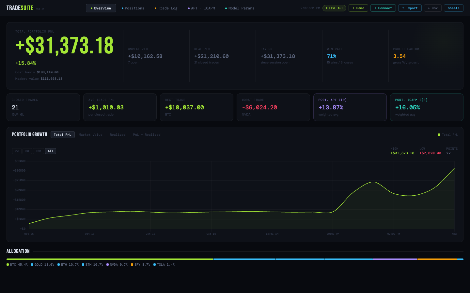The width and height of the screenshot is (470, 293).
Task: Click the +15.84% return value
Action: click(26, 63)
